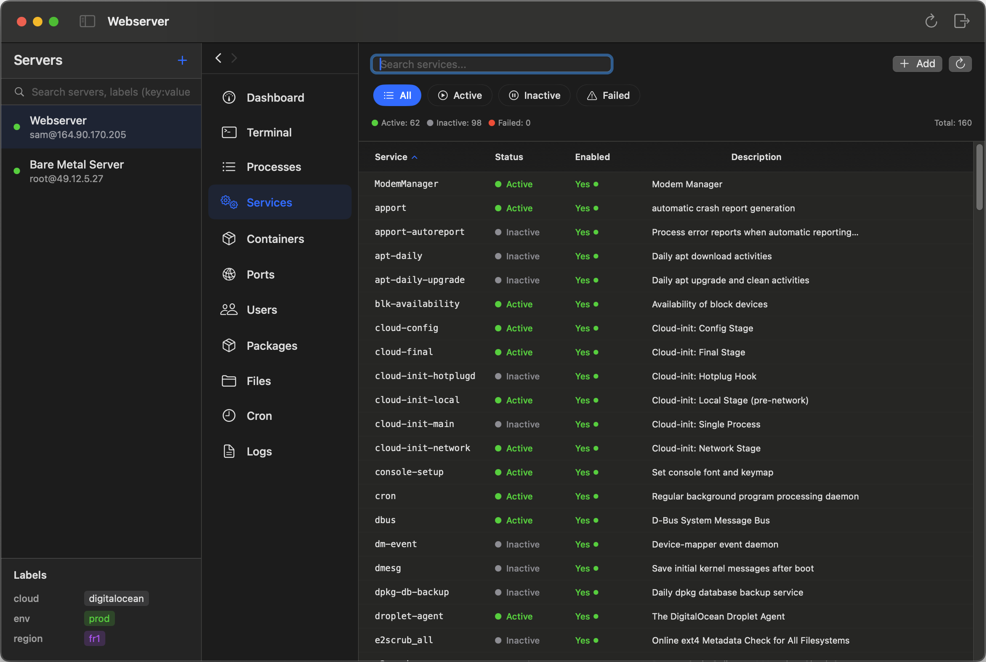The width and height of the screenshot is (986, 662).
Task: Click Inactive status of dm-event
Action: tap(517, 544)
